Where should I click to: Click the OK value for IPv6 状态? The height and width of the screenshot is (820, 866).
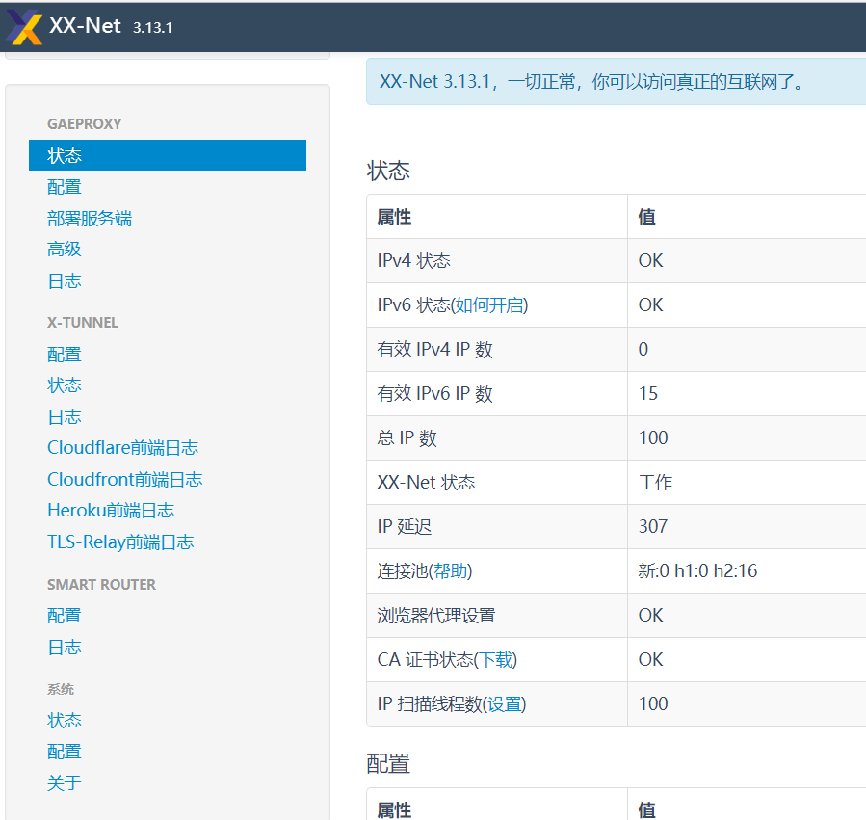click(650, 305)
